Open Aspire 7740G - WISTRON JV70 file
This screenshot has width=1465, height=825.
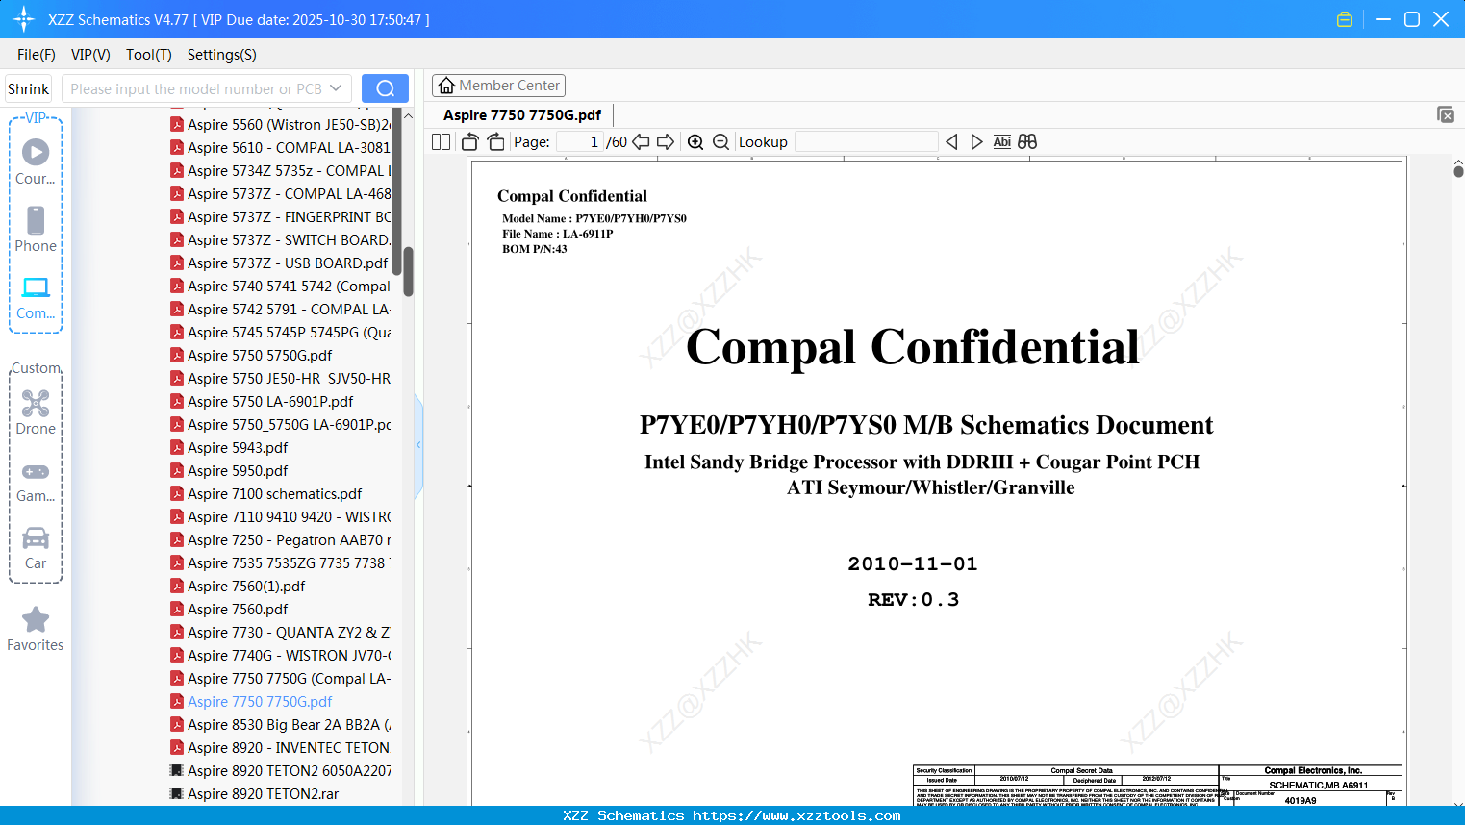point(280,656)
